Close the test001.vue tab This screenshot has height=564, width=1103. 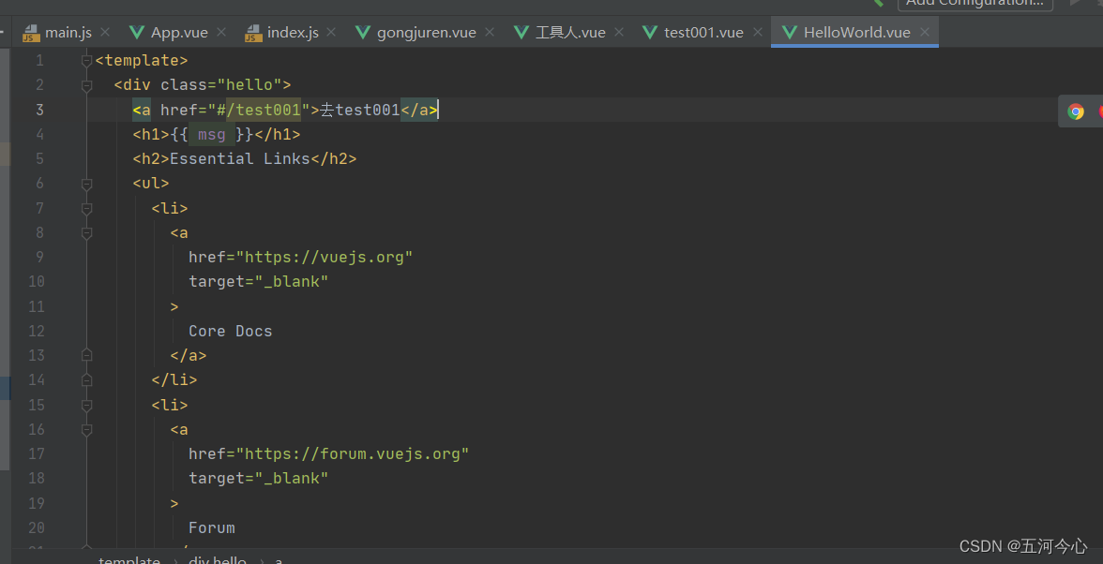(758, 32)
